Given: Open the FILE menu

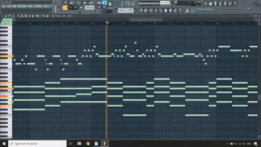Looking at the screenshot, I should 4,7.
